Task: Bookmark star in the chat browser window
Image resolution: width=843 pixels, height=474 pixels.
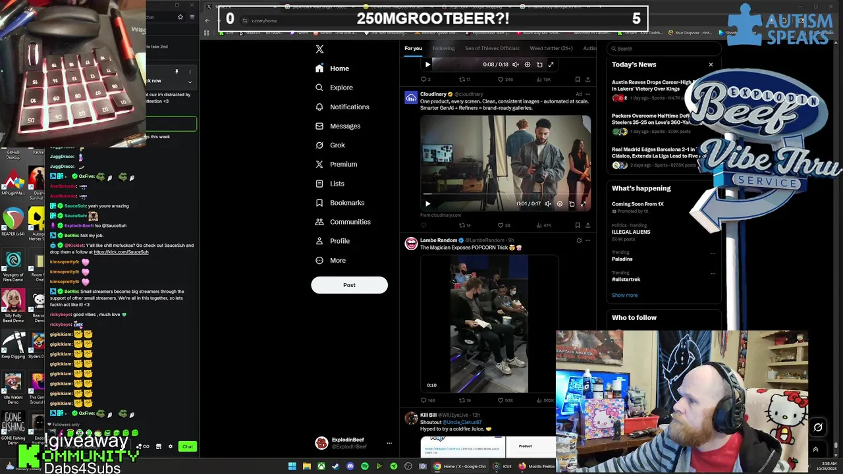Action: click(x=180, y=17)
